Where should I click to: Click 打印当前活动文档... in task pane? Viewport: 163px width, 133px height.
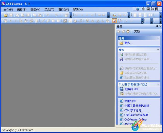tap(137, 55)
